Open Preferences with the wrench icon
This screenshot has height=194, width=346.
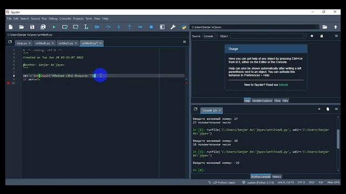[x=173, y=27]
